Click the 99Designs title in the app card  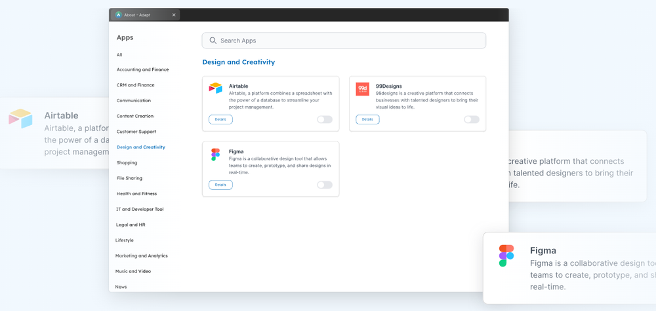pyautogui.click(x=388, y=86)
